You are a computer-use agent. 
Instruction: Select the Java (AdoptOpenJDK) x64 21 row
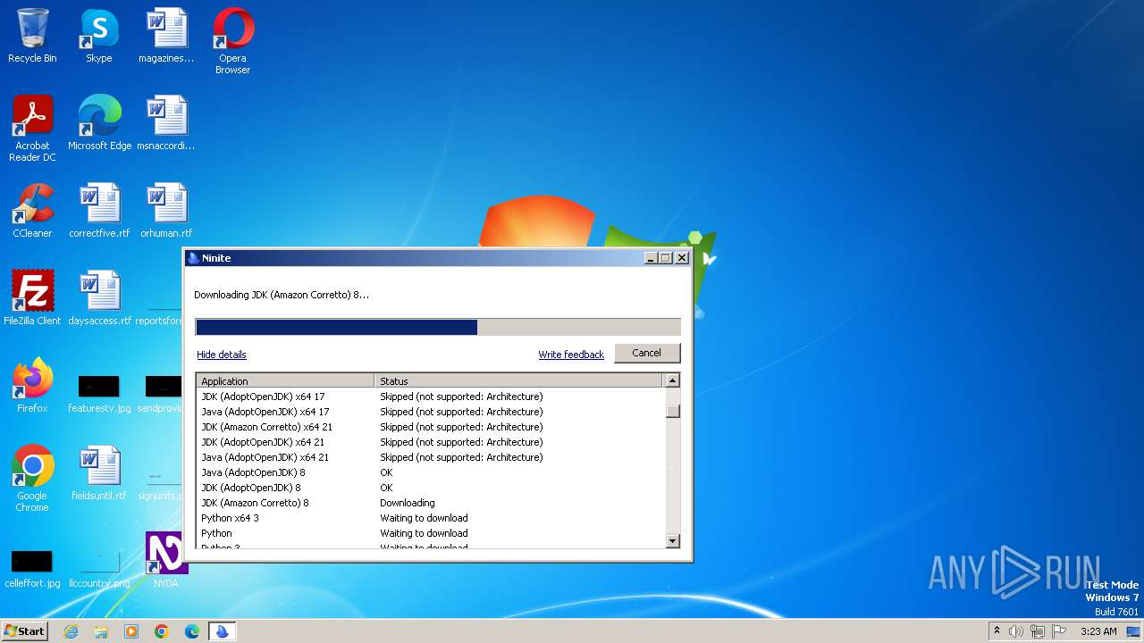tap(431, 457)
